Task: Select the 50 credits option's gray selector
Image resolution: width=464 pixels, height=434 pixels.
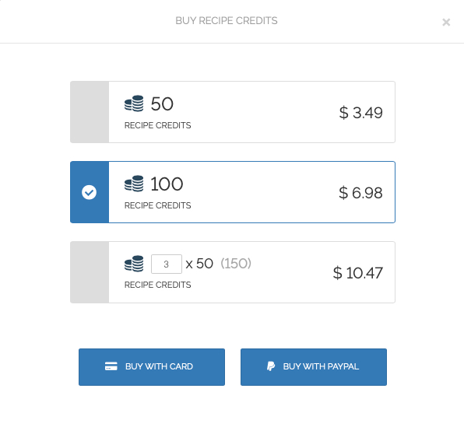Action: (x=90, y=112)
